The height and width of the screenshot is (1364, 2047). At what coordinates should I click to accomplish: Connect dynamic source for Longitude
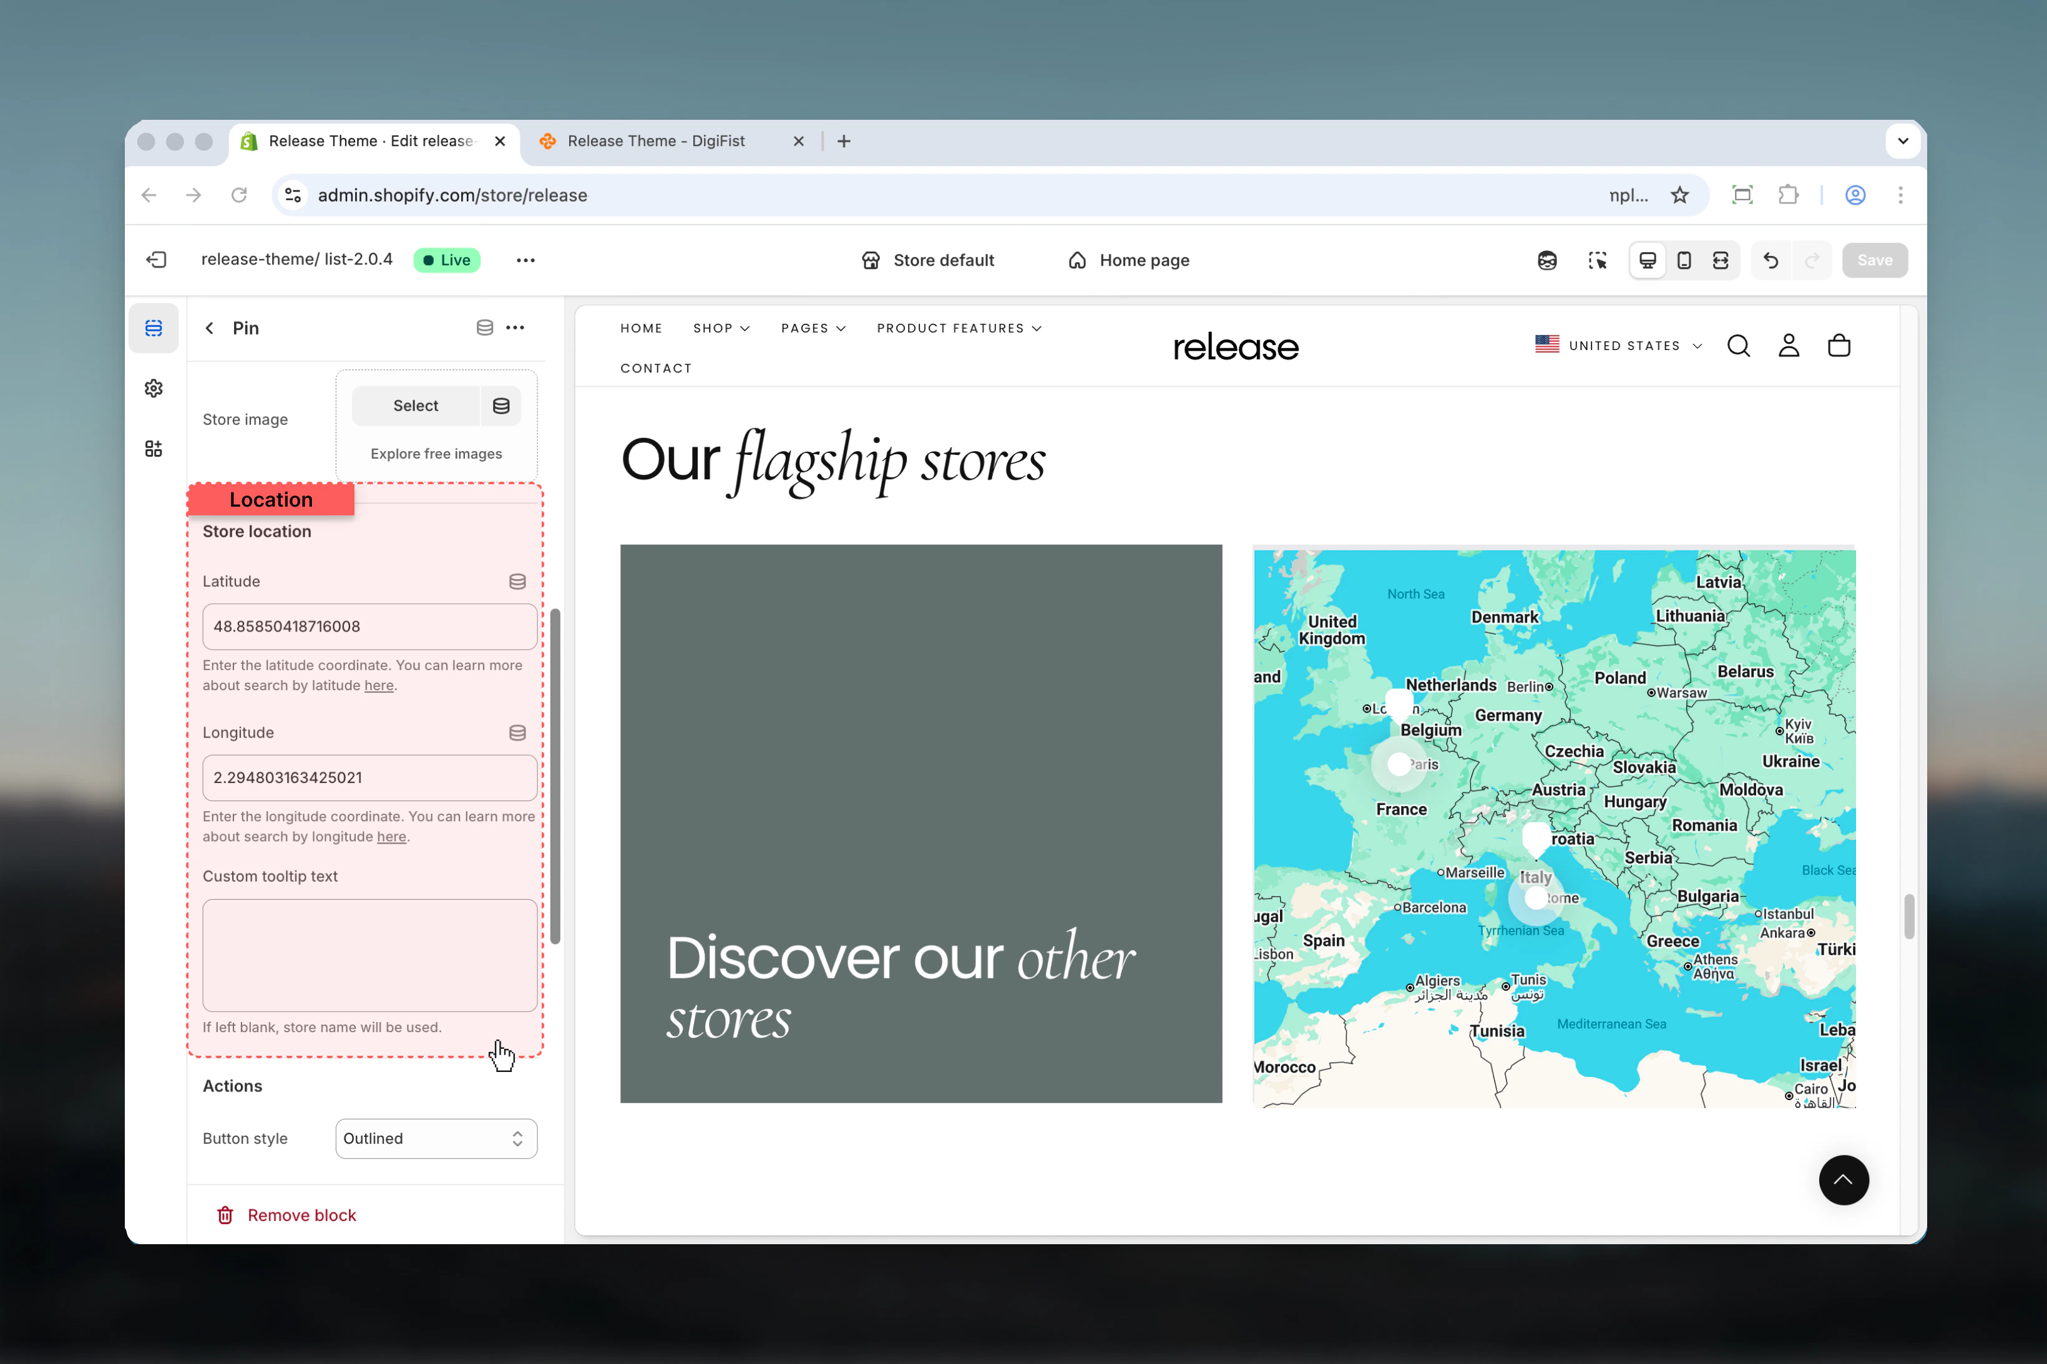coord(517,733)
